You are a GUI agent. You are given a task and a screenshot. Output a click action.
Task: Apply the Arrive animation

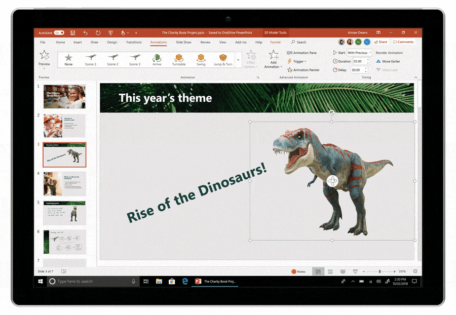pyautogui.click(x=157, y=59)
